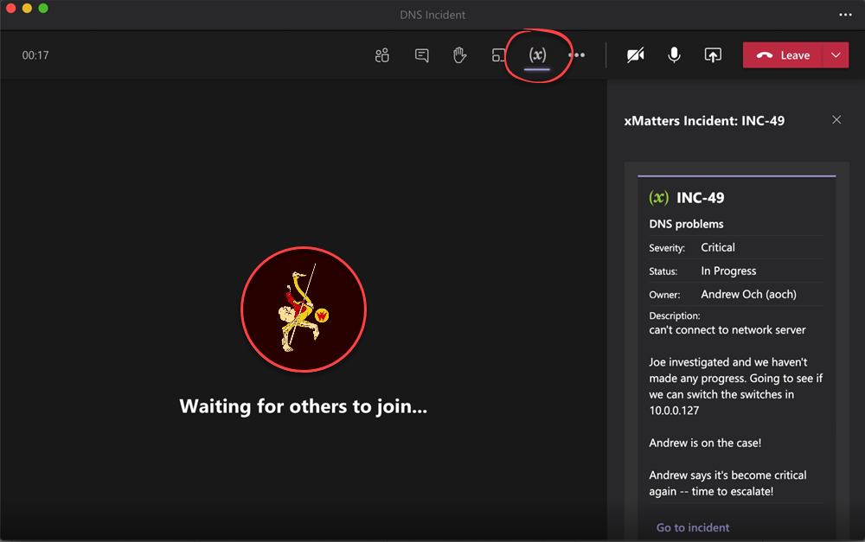The image size is (865, 542).
Task: Maximize the window with green button
Action: (x=43, y=9)
